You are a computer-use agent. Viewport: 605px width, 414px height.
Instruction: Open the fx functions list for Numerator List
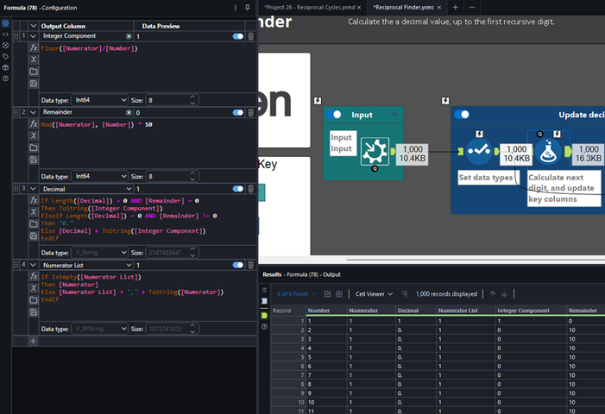tap(34, 276)
